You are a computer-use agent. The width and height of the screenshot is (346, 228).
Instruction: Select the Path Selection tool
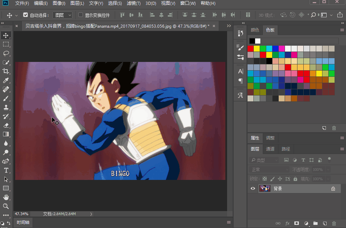[x=6, y=179]
